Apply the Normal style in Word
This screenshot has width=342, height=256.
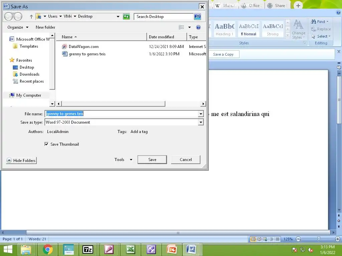point(248,29)
